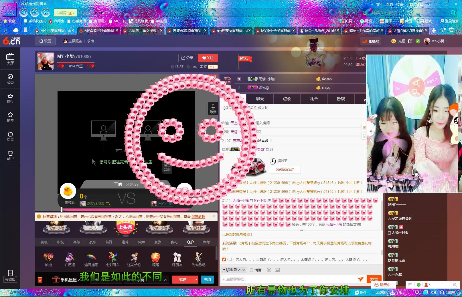Viewport: 462px width, 297px height.
Task: Select the 库存 inventory tab
Action: pyautogui.click(x=206, y=242)
